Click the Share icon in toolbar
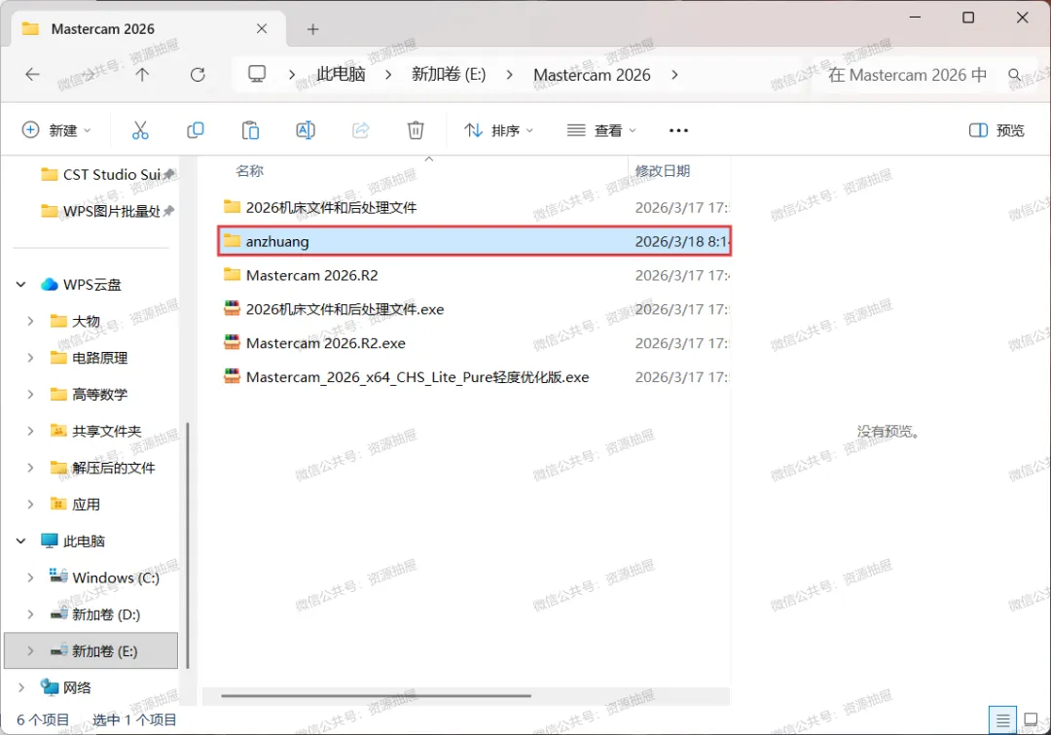The width and height of the screenshot is (1051, 735). (361, 130)
